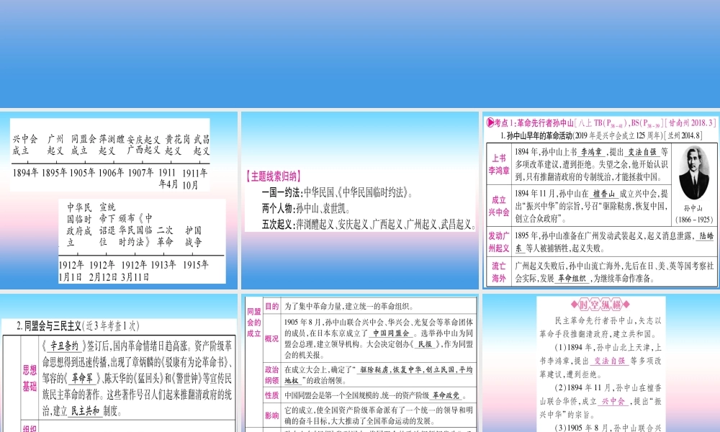This screenshot has width=720, height=432.
Task: Click the 1912年1月1日 timeline date
Action: pos(71,271)
